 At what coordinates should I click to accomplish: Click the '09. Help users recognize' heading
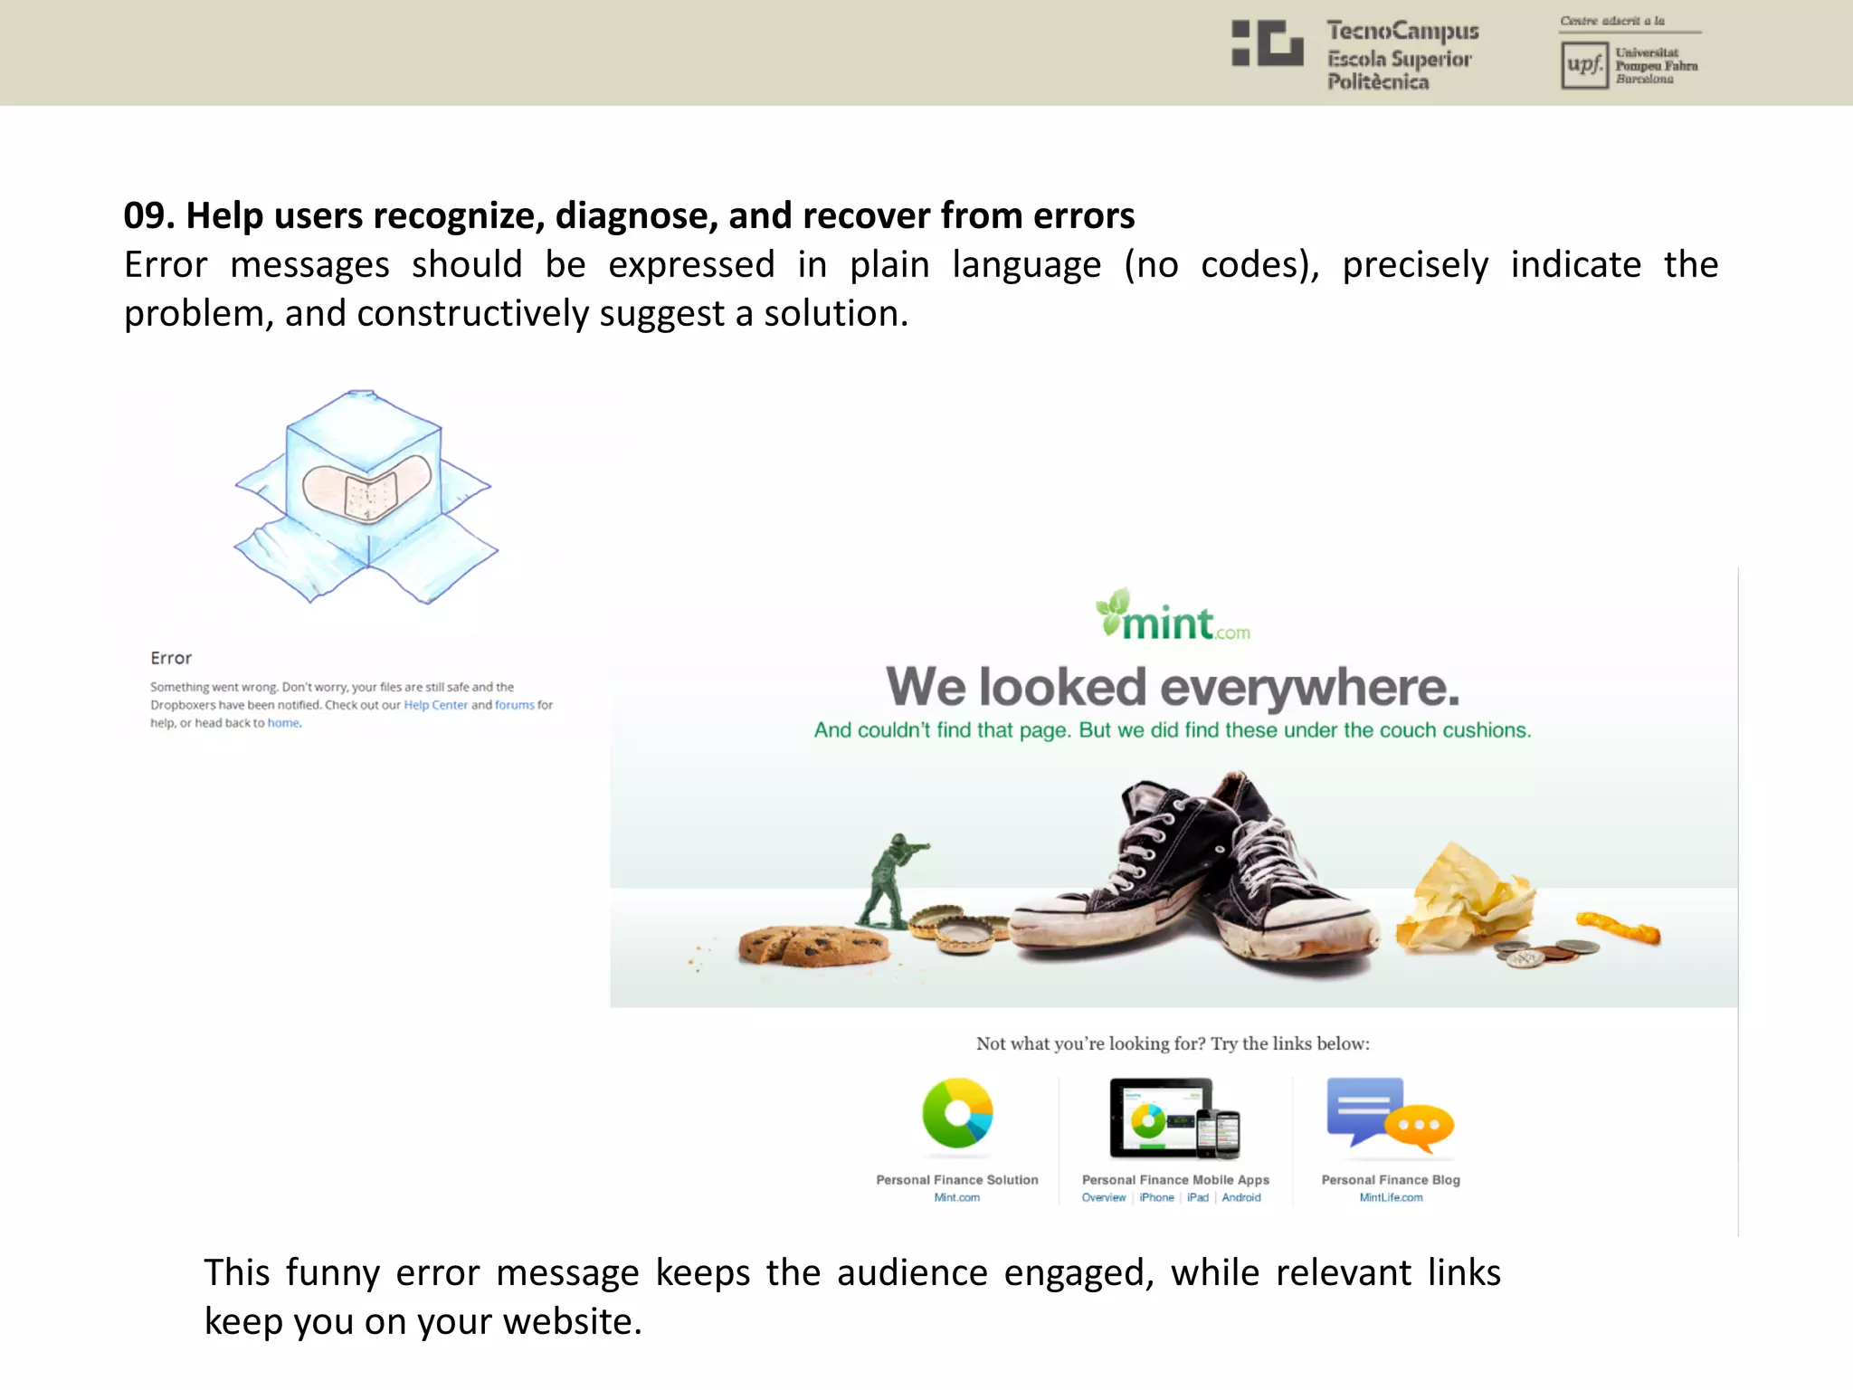629,215
